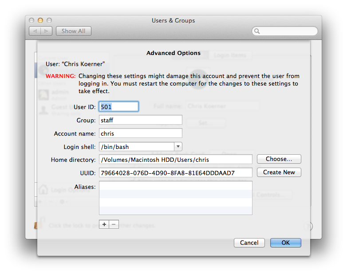347x274 pixels.
Task: Click the forward navigation arrow
Action: [x=46, y=31]
